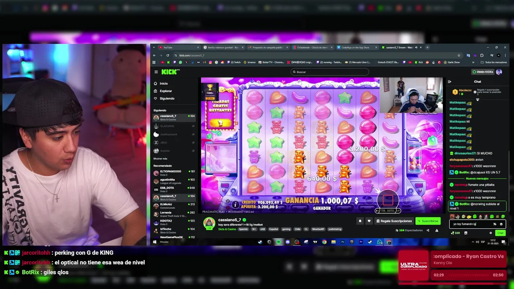Screen dimensions: 514x289
Task: Share the stream with share icon
Action: (428, 230)
